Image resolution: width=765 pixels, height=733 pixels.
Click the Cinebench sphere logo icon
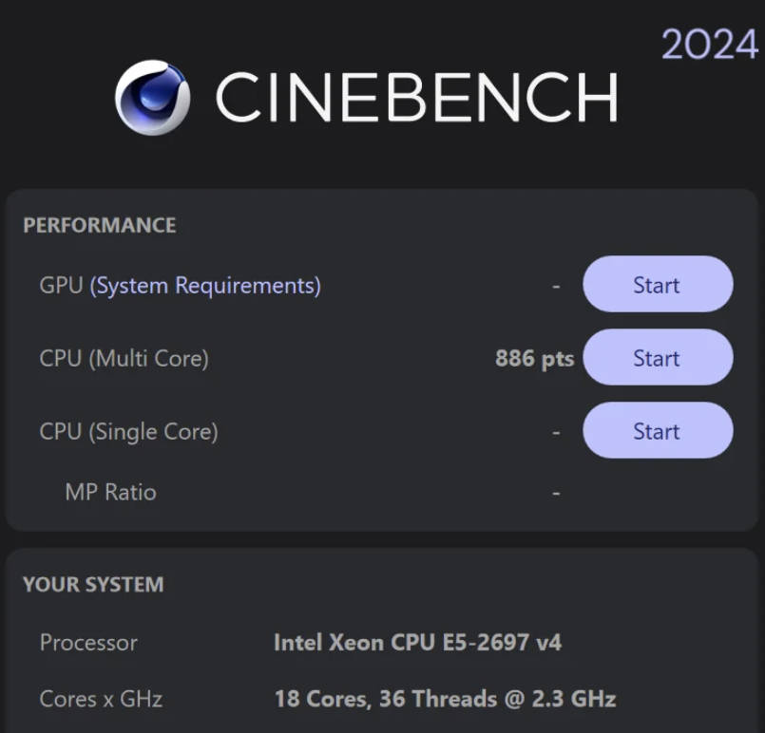click(152, 97)
